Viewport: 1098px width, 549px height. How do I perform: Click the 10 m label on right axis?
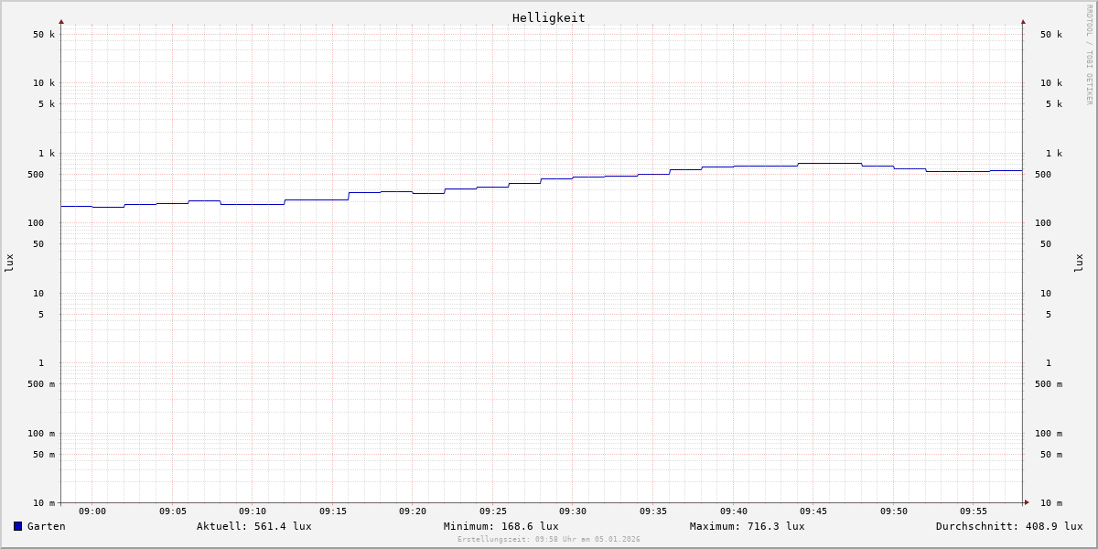1050,503
